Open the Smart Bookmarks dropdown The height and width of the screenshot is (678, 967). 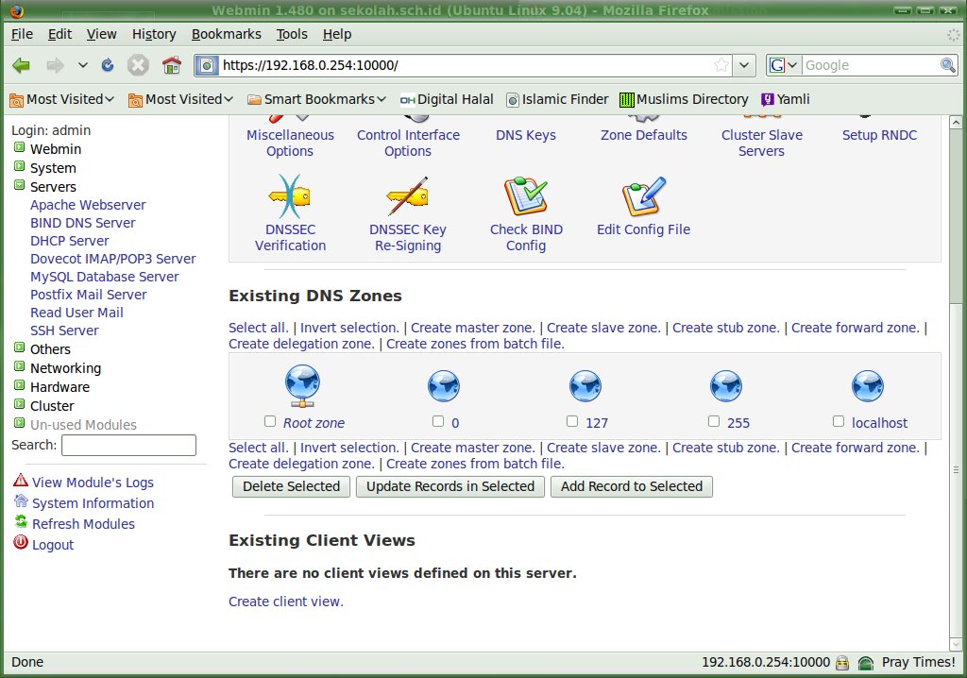coord(317,99)
